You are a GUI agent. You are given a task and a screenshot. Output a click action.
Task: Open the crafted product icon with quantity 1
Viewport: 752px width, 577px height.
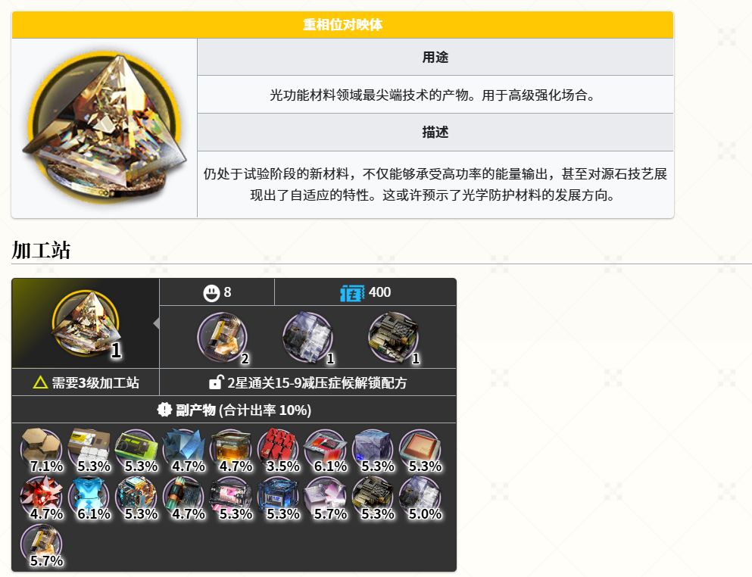coord(86,323)
